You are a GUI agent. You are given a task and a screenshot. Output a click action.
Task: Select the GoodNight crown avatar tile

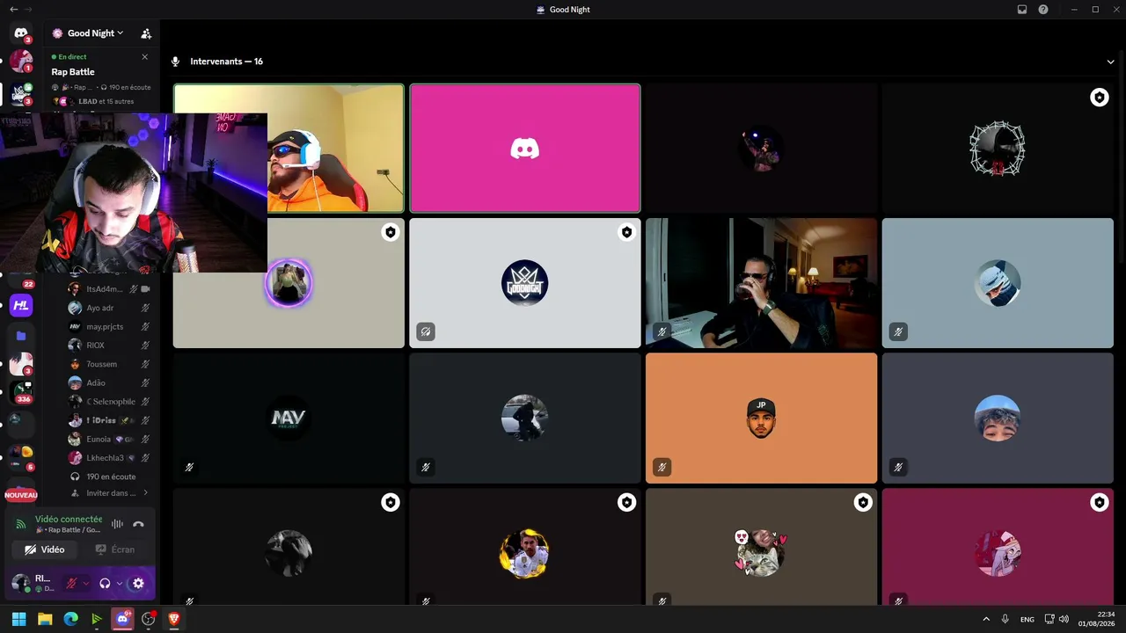tap(525, 283)
